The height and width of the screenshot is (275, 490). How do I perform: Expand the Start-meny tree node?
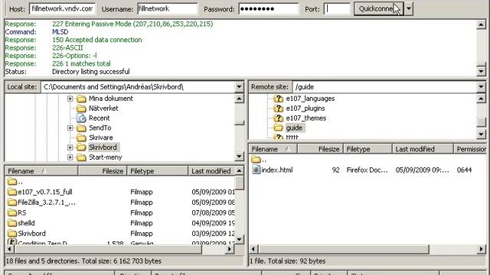coord(70,157)
